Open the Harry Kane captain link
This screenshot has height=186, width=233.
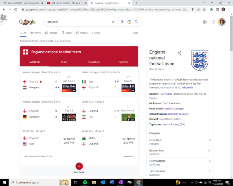pos(166,94)
